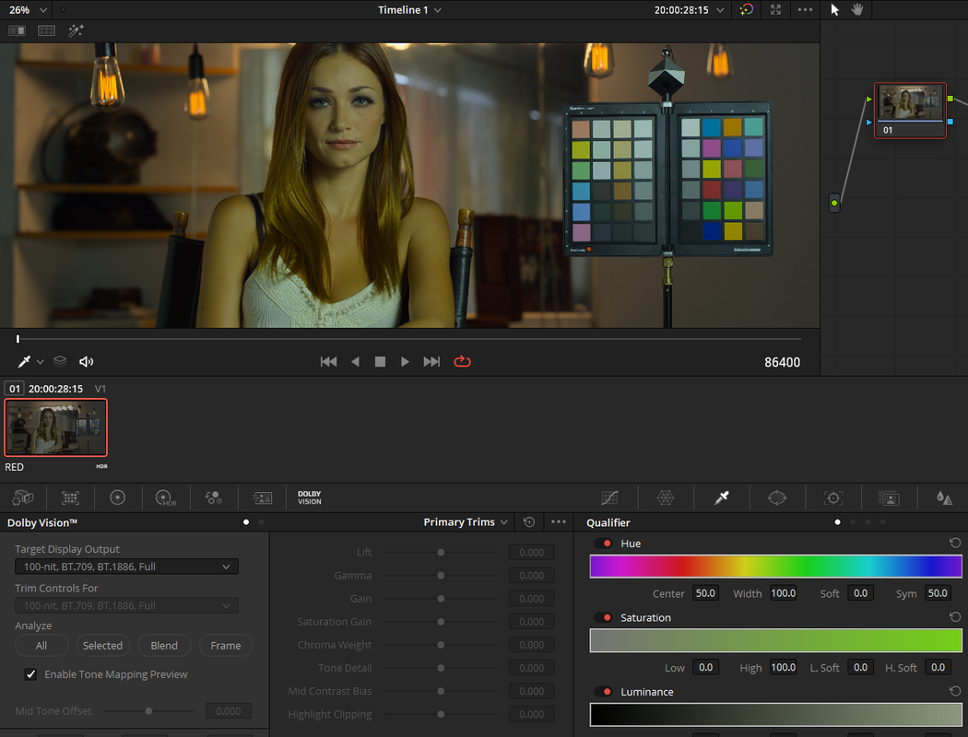Click the Hue range gradient bar
The image size is (968, 737).
776,567
